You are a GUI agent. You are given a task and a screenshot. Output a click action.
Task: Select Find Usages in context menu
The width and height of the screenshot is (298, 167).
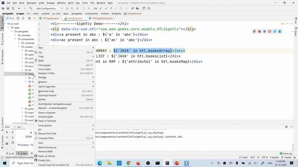64,65
